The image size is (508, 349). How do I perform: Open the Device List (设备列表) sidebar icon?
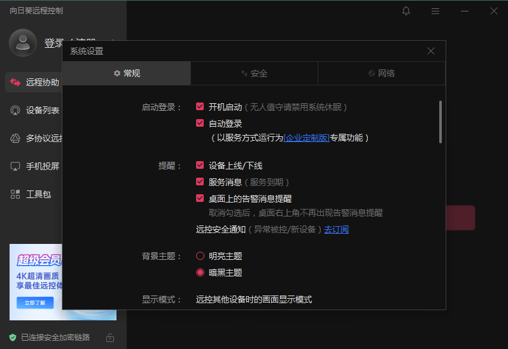pyautogui.click(x=15, y=110)
